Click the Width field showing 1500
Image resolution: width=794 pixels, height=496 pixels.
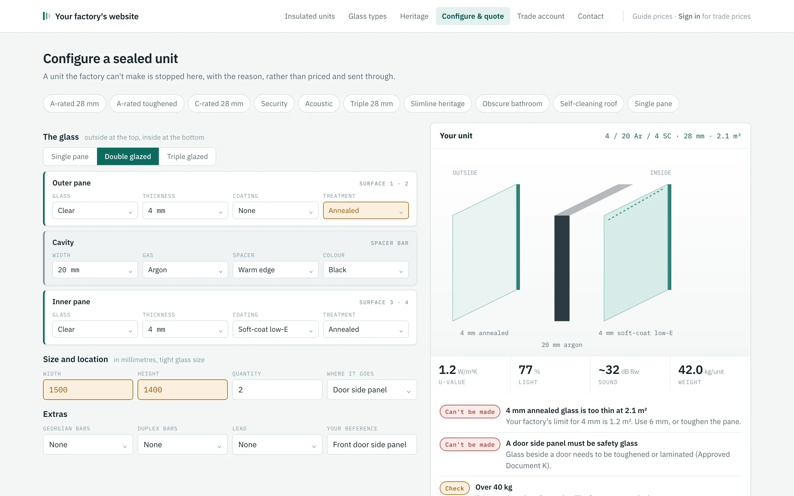[88, 390]
